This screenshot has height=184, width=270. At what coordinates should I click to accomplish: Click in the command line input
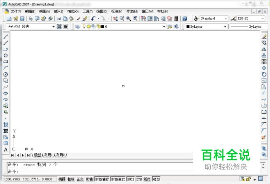pos(100,171)
